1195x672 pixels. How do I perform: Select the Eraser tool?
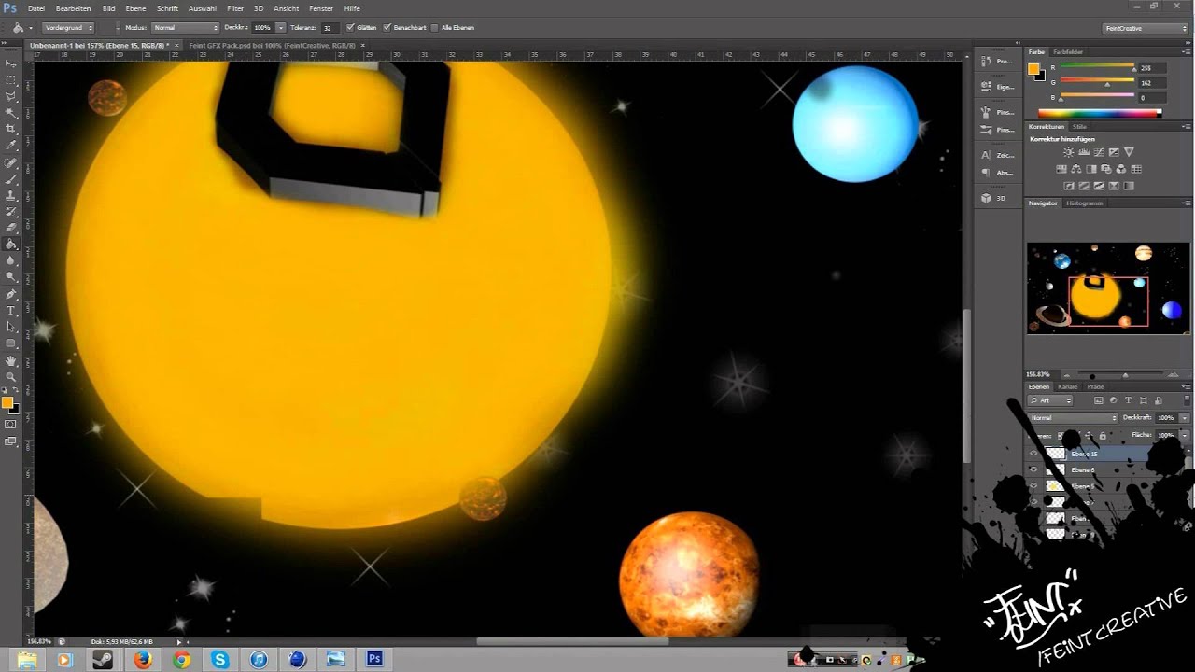coord(11,228)
